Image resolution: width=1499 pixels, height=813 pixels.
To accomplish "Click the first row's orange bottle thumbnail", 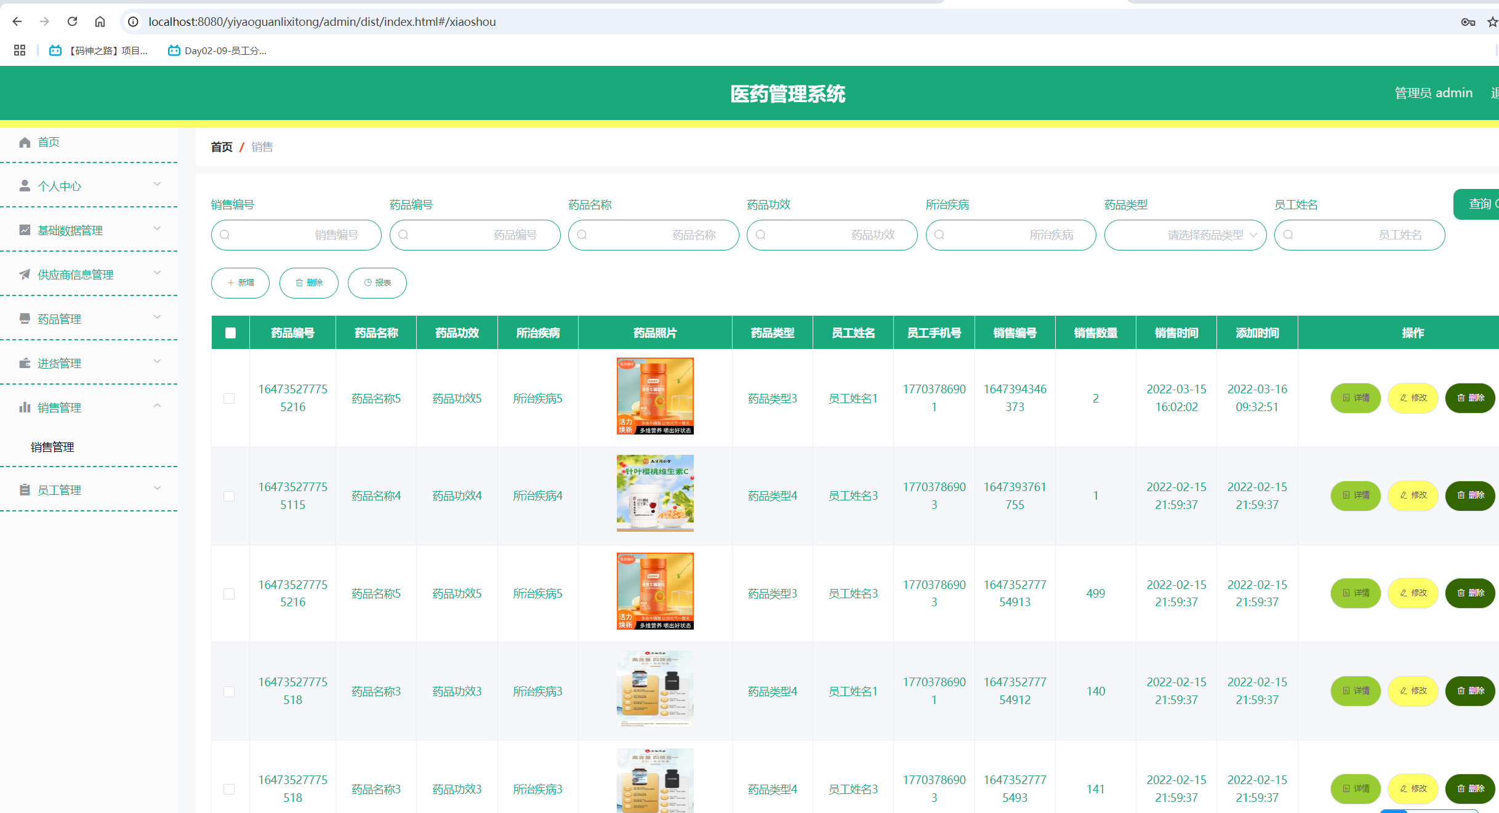I will pyautogui.click(x=655, y=396).
